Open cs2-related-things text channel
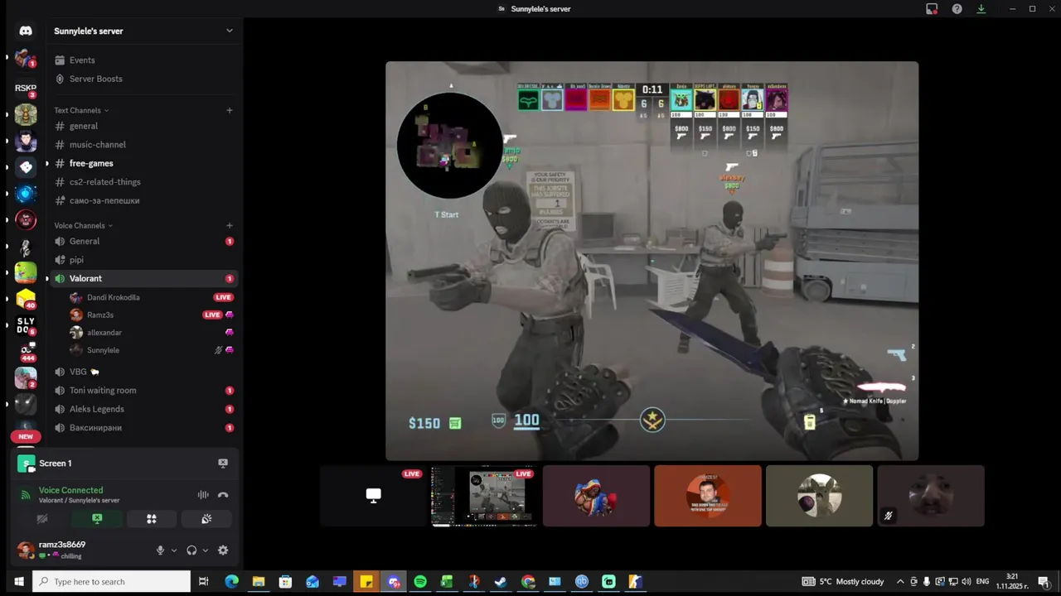This screenshot has height=596, width=1061. click(144, 182)
